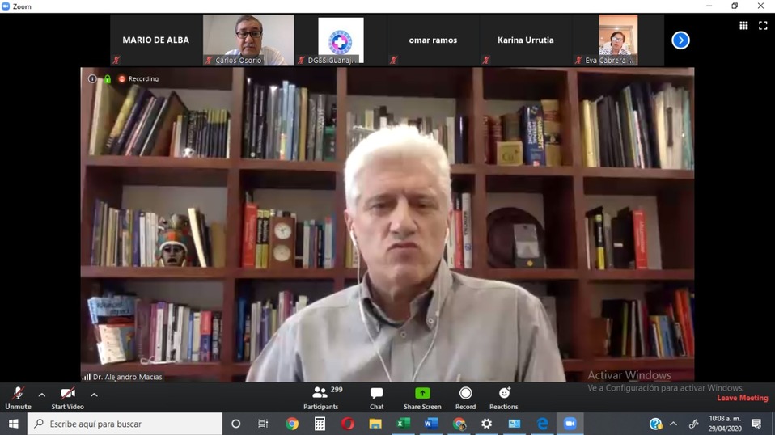775x435 pixels.
Task: Select Karina Urrutia participant tile
Action: tap(525, 40)
